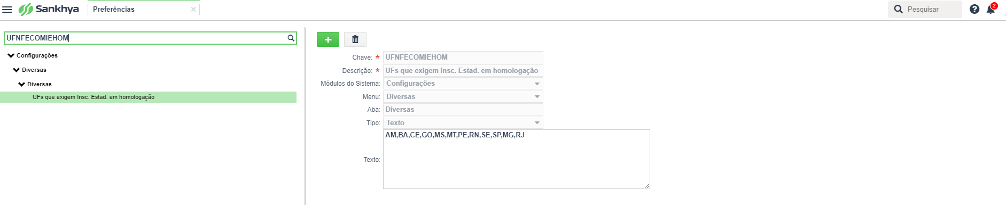
Task: Open the Módulos do Sistema dropdown
Action: [463, 84]
